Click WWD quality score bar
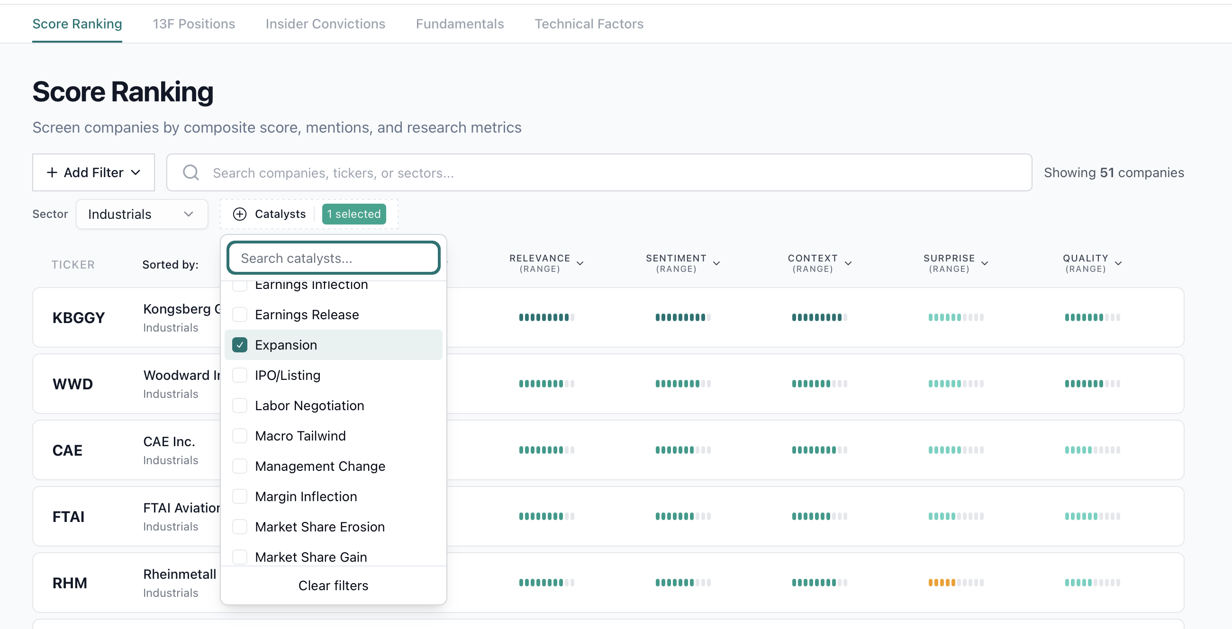 (1092, 384)
